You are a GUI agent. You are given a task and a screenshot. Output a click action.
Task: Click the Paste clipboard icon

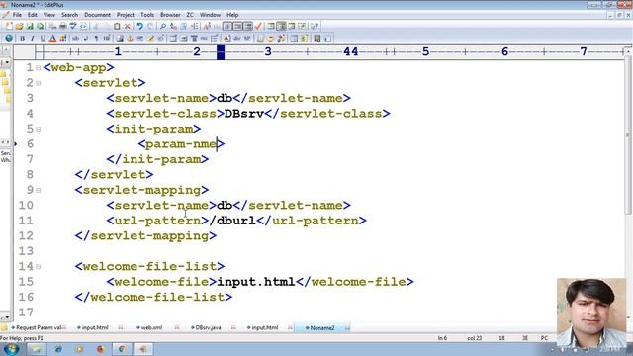pos(117,27)
